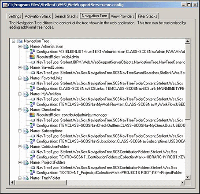Screen dimensions: 200x194
Task: Click the SavedQueries node icon
Action: point(26,68)
